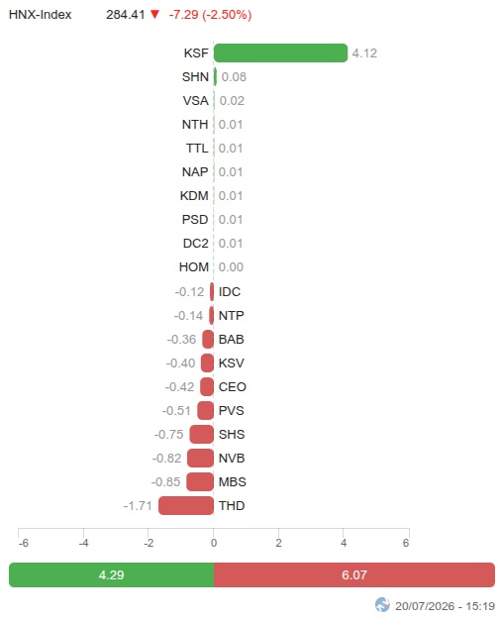The width and height of the screenshot is (501, 620).
Task: Click the red SHS bar
Action: coord(202,434)
